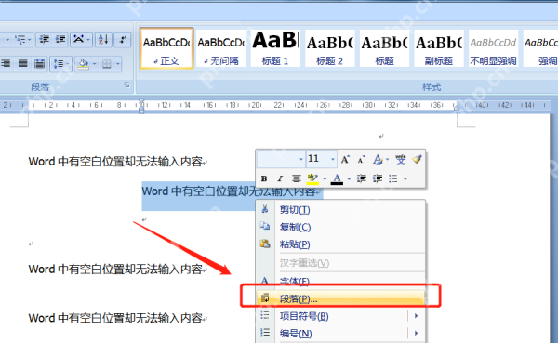Open font size dropdown arrow next to 11
Viewport: 558px width, 343px height.
pos(333,159)
